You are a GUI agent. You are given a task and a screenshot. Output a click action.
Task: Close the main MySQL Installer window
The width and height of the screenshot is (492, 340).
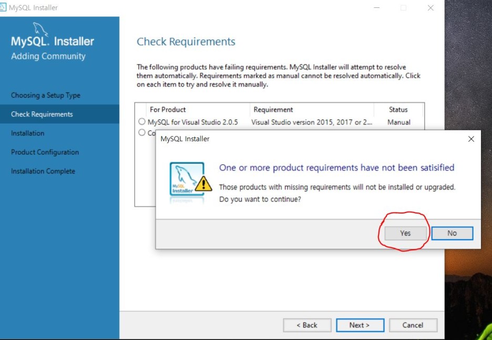point(430,8)
